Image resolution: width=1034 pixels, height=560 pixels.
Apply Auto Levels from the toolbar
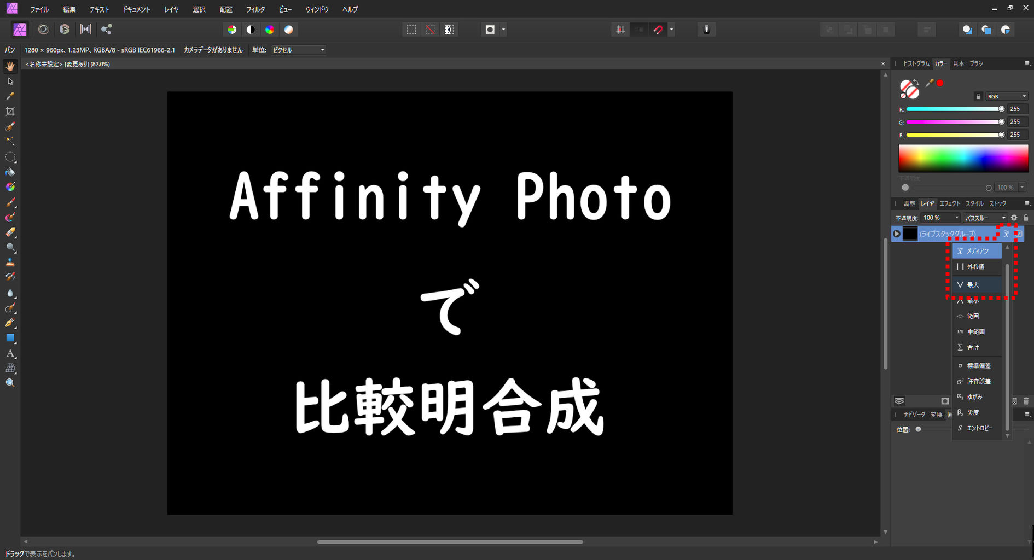[232, 30]
